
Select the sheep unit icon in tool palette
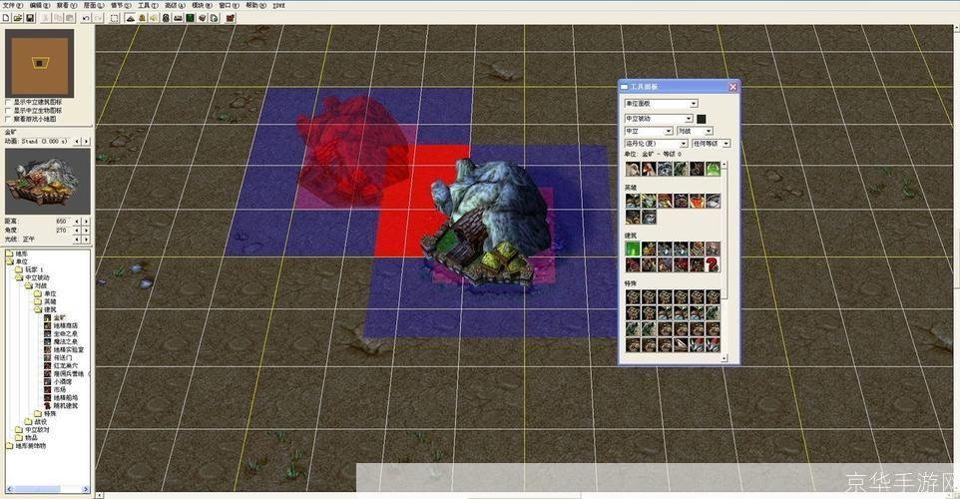pos(633,169)
